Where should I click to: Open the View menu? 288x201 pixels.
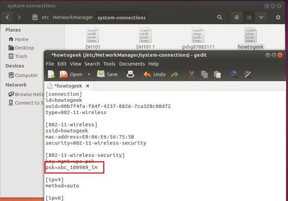click(x=76, y=64)
